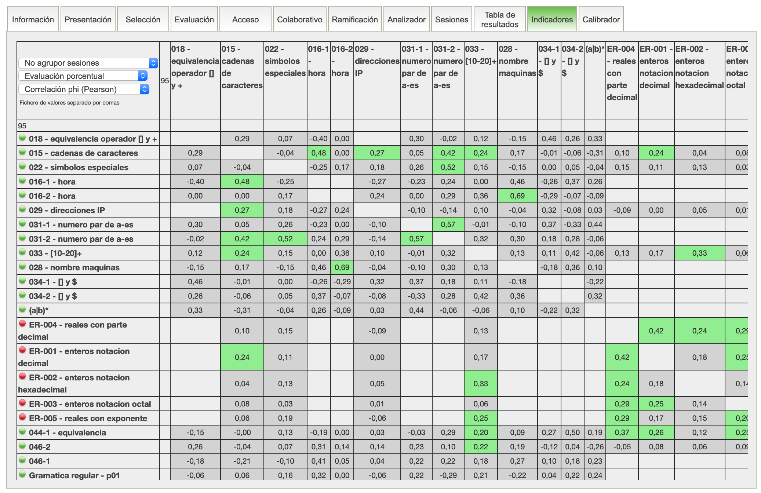
Task: Click green status icon beside 015 cadenas de caracteres
Action: coord(22,152)
